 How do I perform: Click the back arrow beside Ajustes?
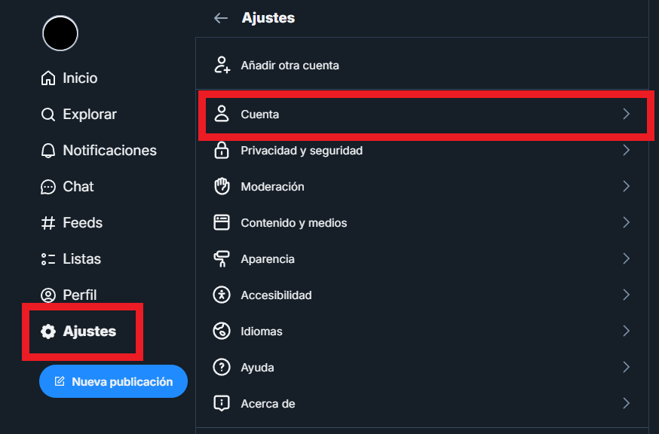tap(221, 18)
